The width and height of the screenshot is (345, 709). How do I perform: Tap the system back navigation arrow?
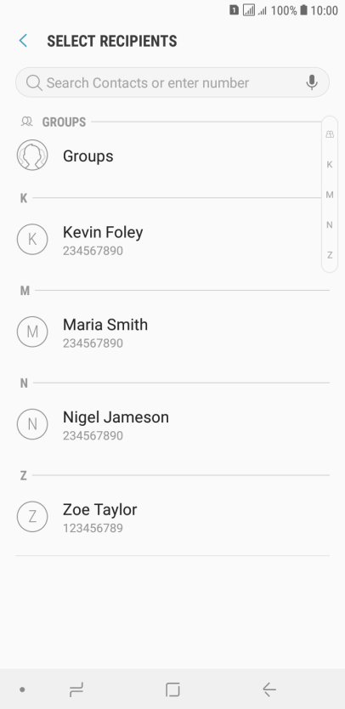pyautogui.click(x=269, y=689)
